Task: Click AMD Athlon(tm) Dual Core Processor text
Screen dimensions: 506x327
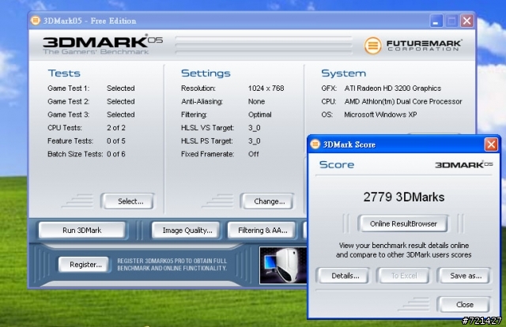Action: point(403,101)
